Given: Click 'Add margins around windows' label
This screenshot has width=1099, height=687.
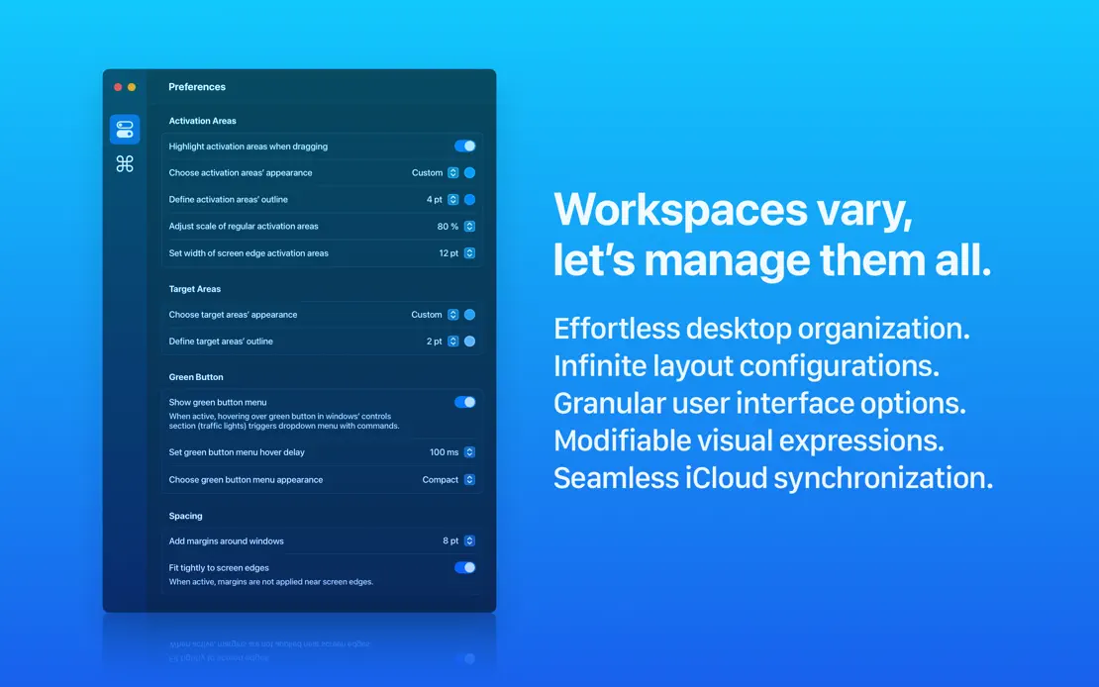Looking at the screenshot, I should tap(227, 540).
